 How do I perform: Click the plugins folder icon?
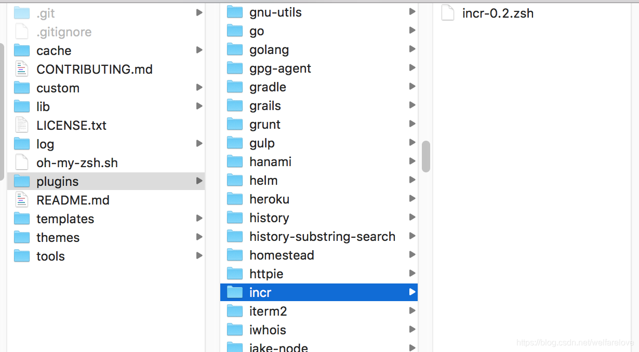[x=22, y=181]
